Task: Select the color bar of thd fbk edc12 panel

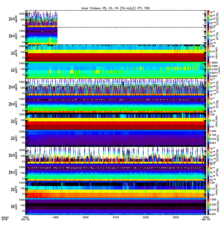Action: coord(208,121)
